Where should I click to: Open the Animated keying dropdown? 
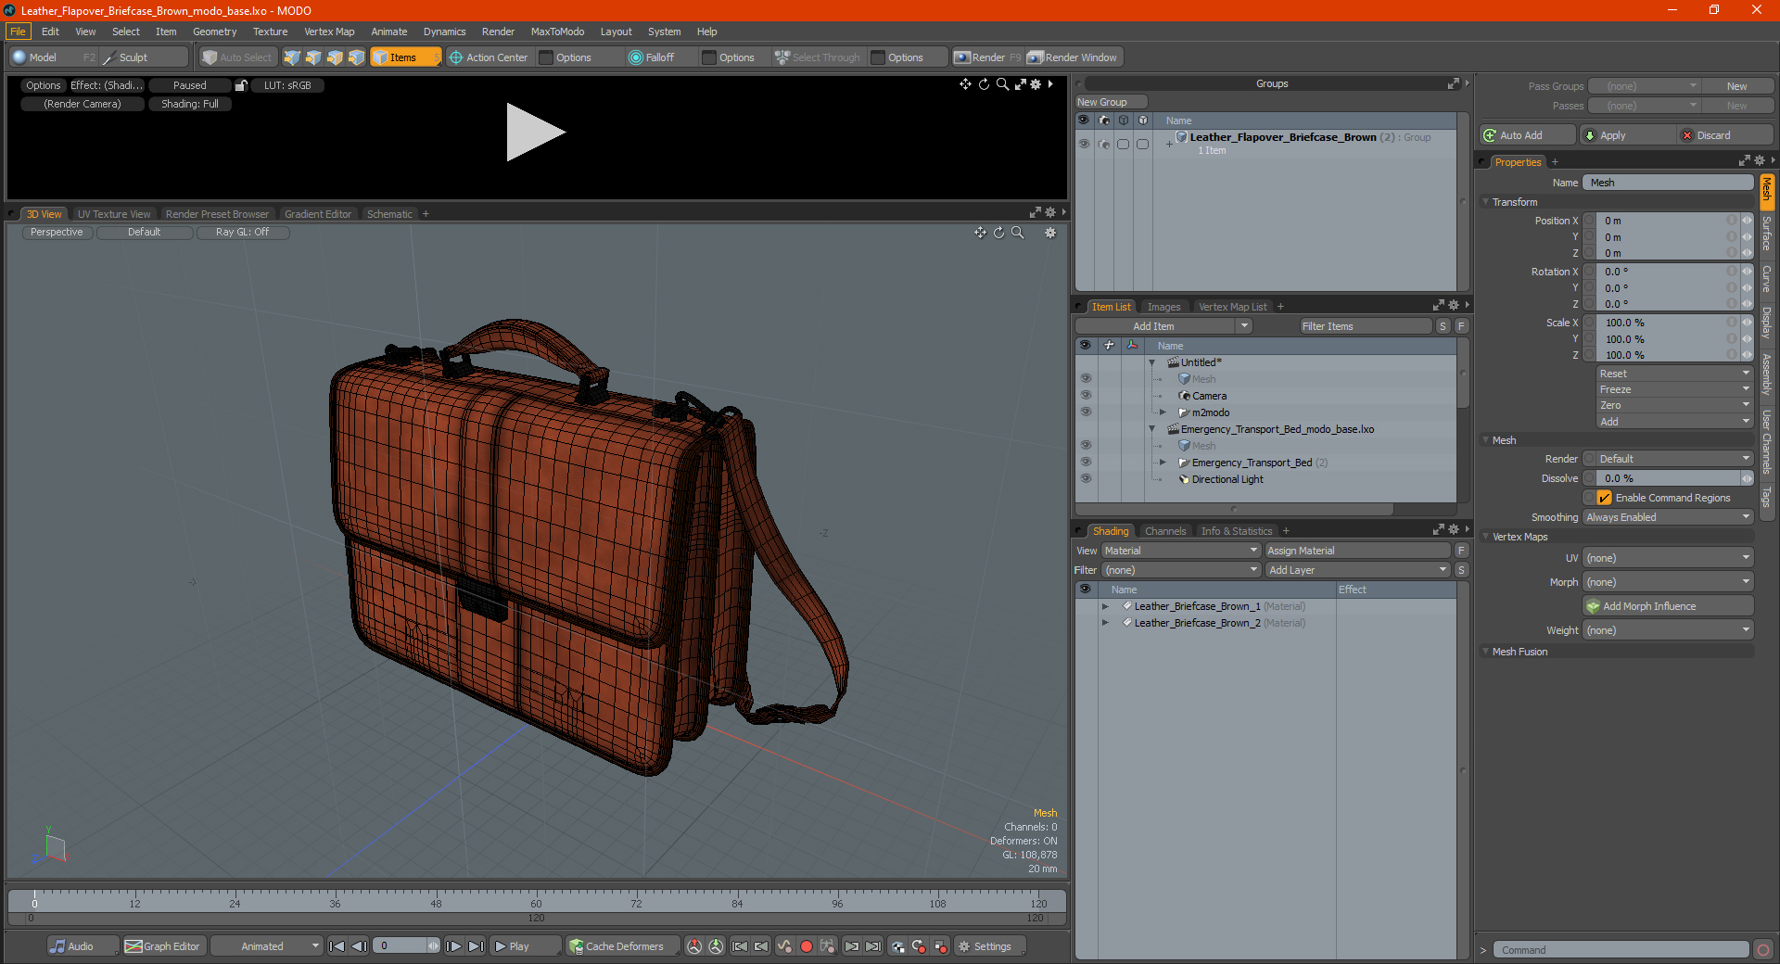[266, 946]
